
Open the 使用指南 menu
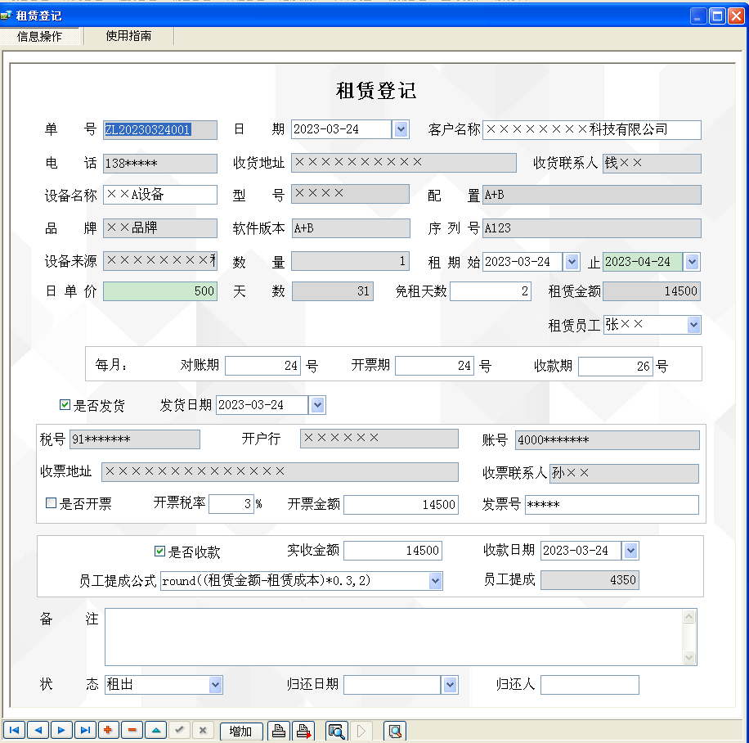[x=128, y=36]
